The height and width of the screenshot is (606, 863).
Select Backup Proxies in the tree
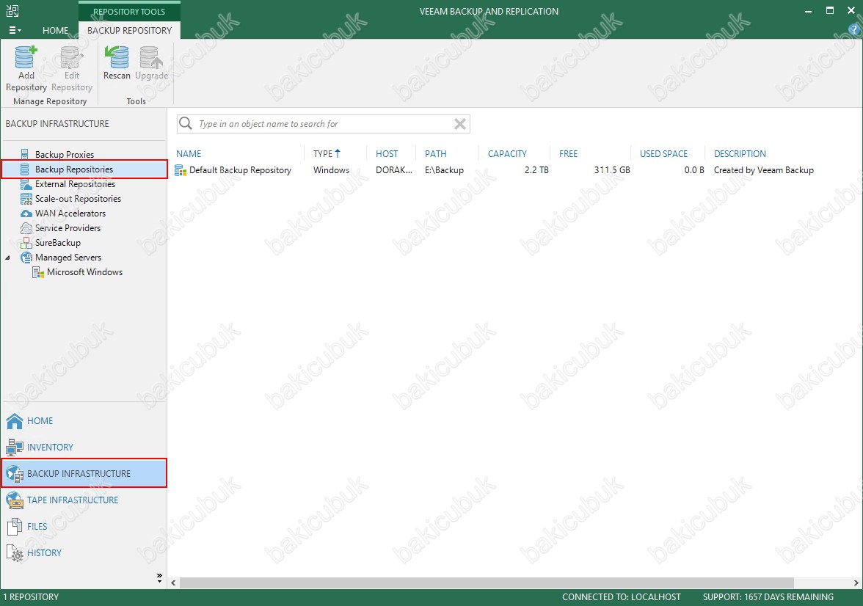pyautogui.click(x=65, y=155)
